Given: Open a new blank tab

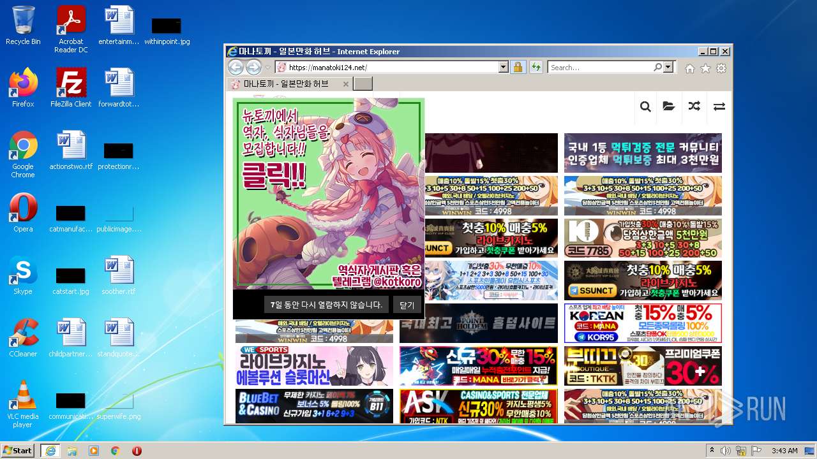Looking at the screenshot, I should (x=363, y=84).
